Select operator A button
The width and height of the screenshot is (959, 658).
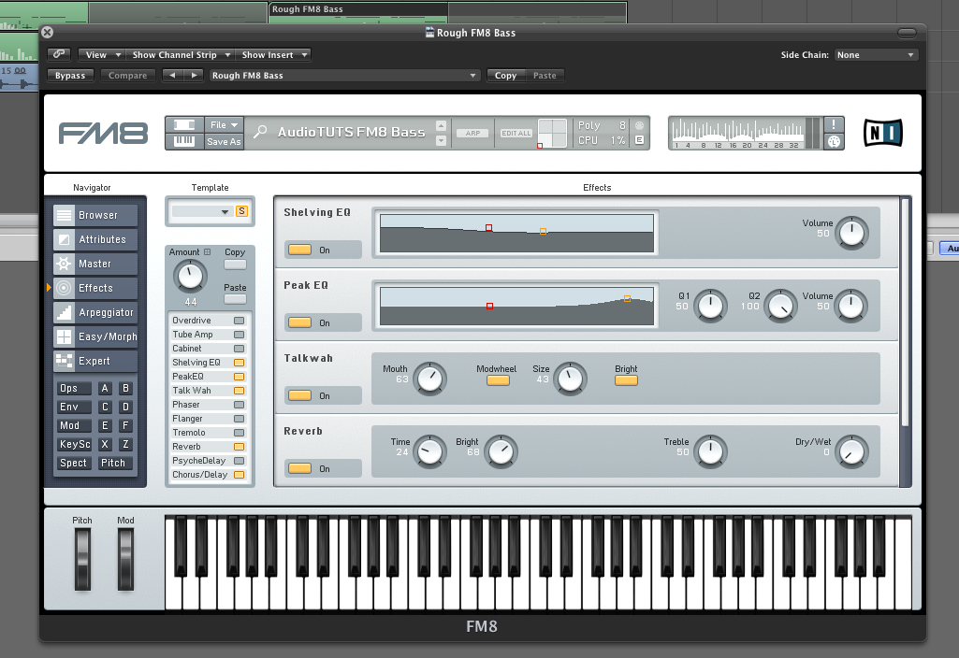(105, 388)
